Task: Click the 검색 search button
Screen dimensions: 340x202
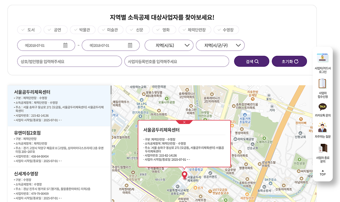Action: [252, 62]
